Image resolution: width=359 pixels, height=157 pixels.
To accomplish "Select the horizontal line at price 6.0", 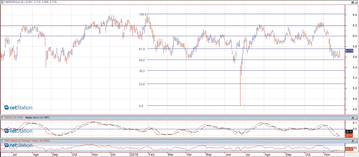I will point(172,36).
